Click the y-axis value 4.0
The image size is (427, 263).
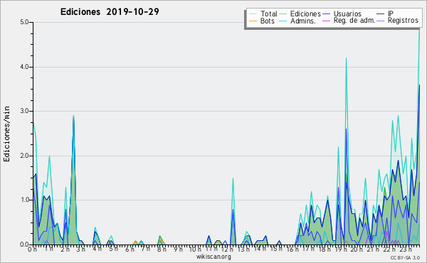(x=24, y=67)
